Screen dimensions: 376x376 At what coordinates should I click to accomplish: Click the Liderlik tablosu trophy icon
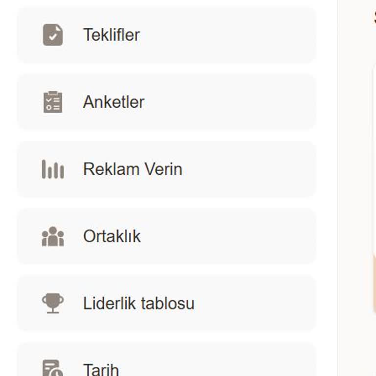(53, 303)
